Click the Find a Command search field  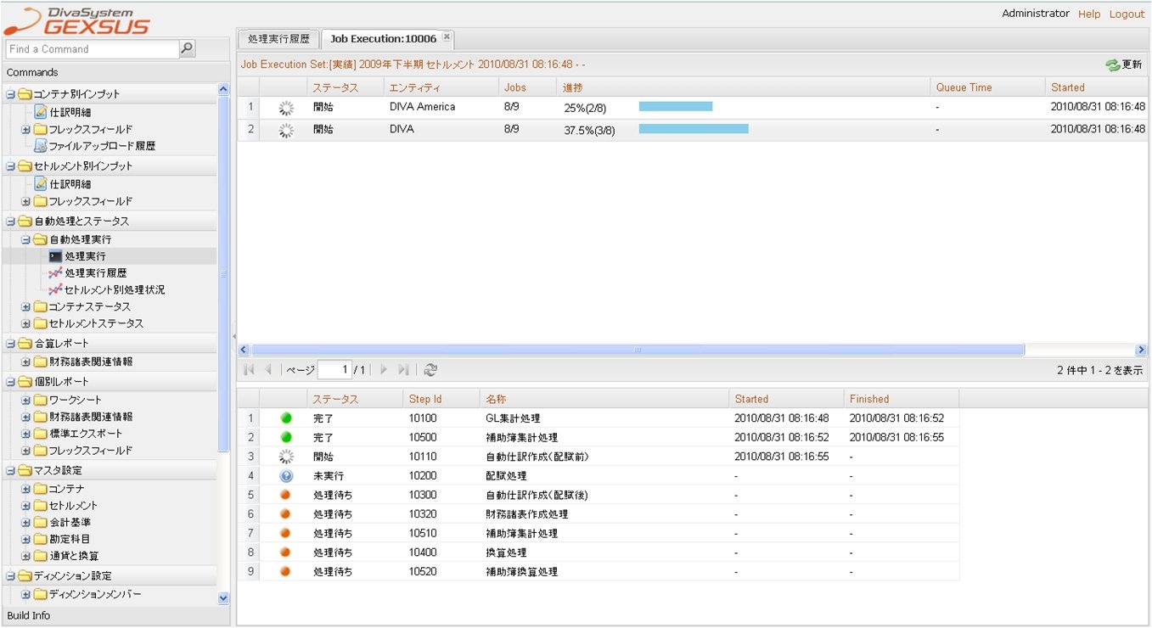[x=93, y=49]
